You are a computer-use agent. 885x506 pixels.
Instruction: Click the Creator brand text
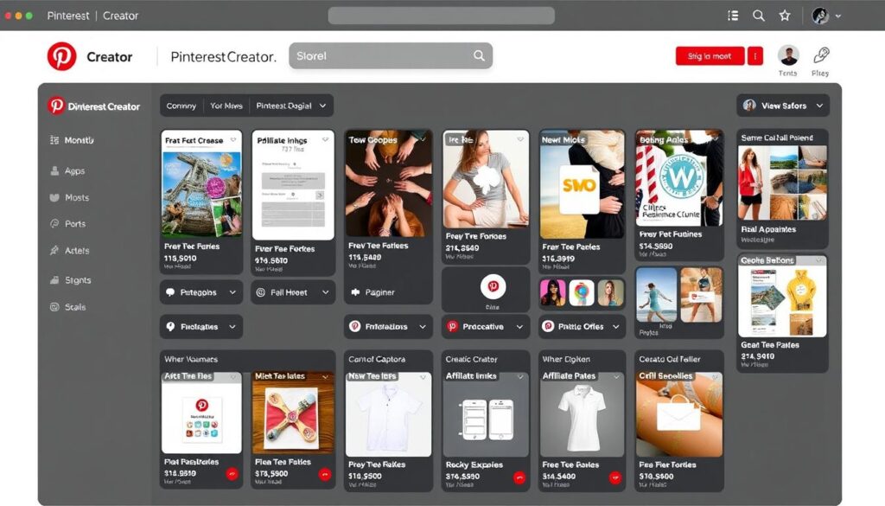(110, 56)
